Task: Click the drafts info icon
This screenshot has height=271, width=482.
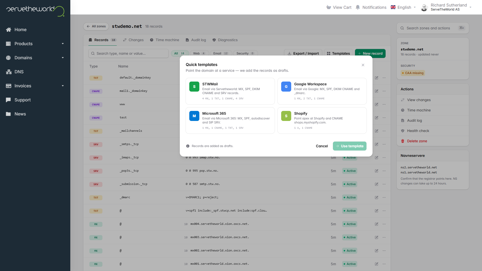Action: pyautogui.click(x=188, y=146)
